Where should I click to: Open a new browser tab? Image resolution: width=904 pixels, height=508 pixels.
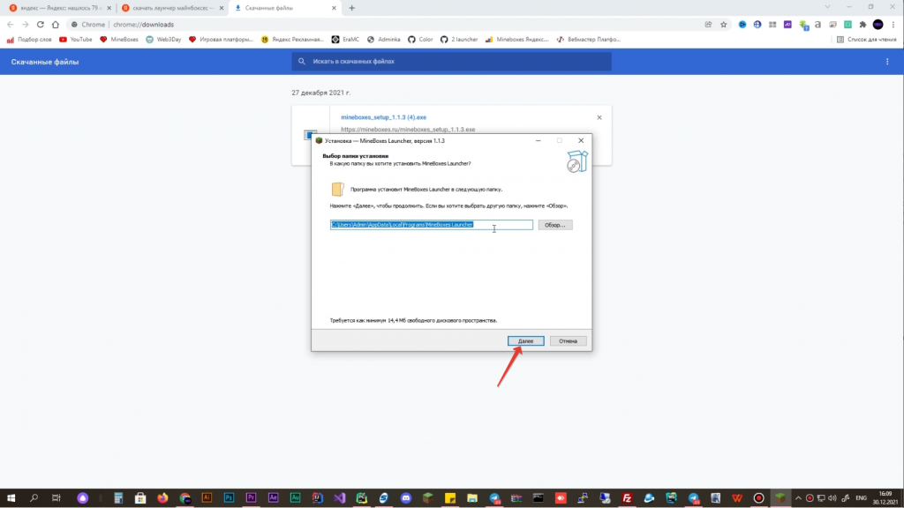click(352, 8)
